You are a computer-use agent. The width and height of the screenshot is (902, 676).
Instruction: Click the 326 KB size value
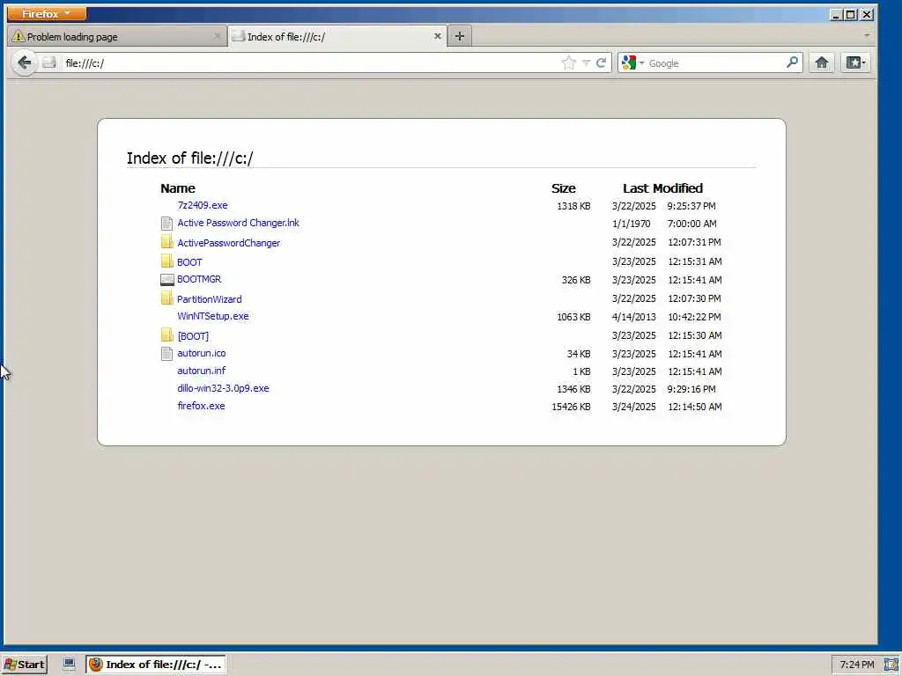click(576, 280)
